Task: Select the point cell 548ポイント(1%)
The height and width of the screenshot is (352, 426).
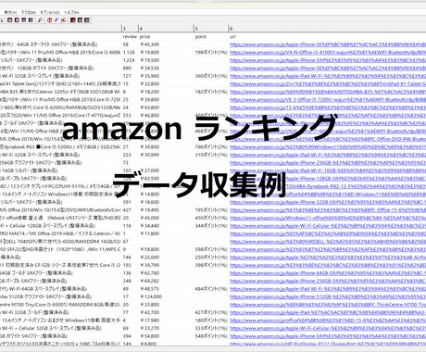Action: pyautogui.click(x=211, y=336)
